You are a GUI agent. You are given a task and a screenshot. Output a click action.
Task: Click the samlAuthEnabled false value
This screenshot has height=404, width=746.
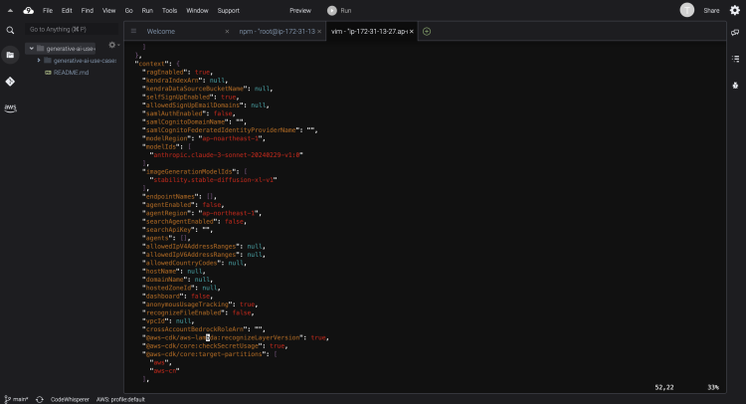[223, 113]
